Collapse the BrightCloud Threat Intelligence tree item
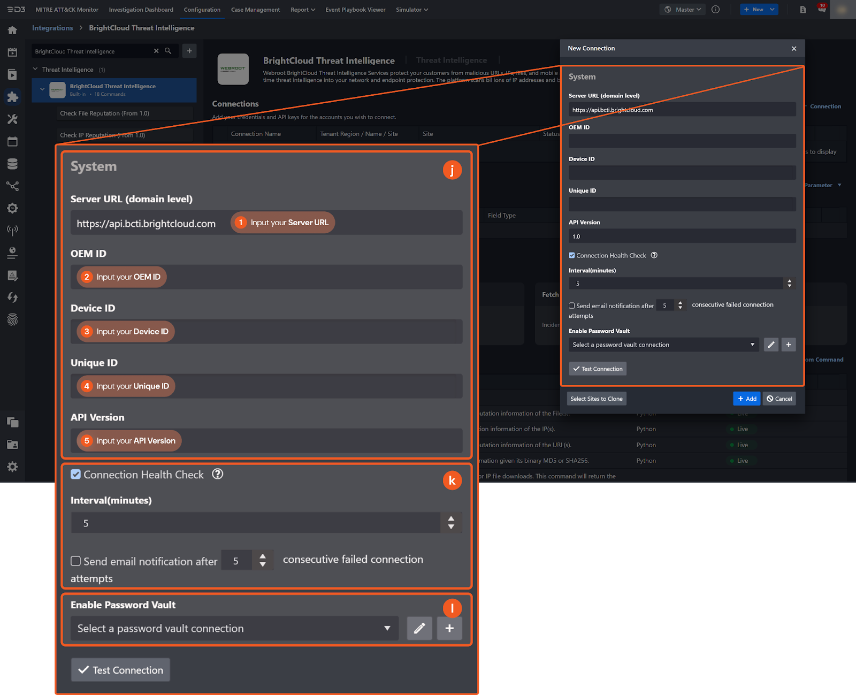Image resolution: width=856 pixels, height=695 pixels. [x=42, y=90]
